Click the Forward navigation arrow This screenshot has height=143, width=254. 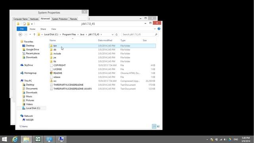(x=25, y=35)
